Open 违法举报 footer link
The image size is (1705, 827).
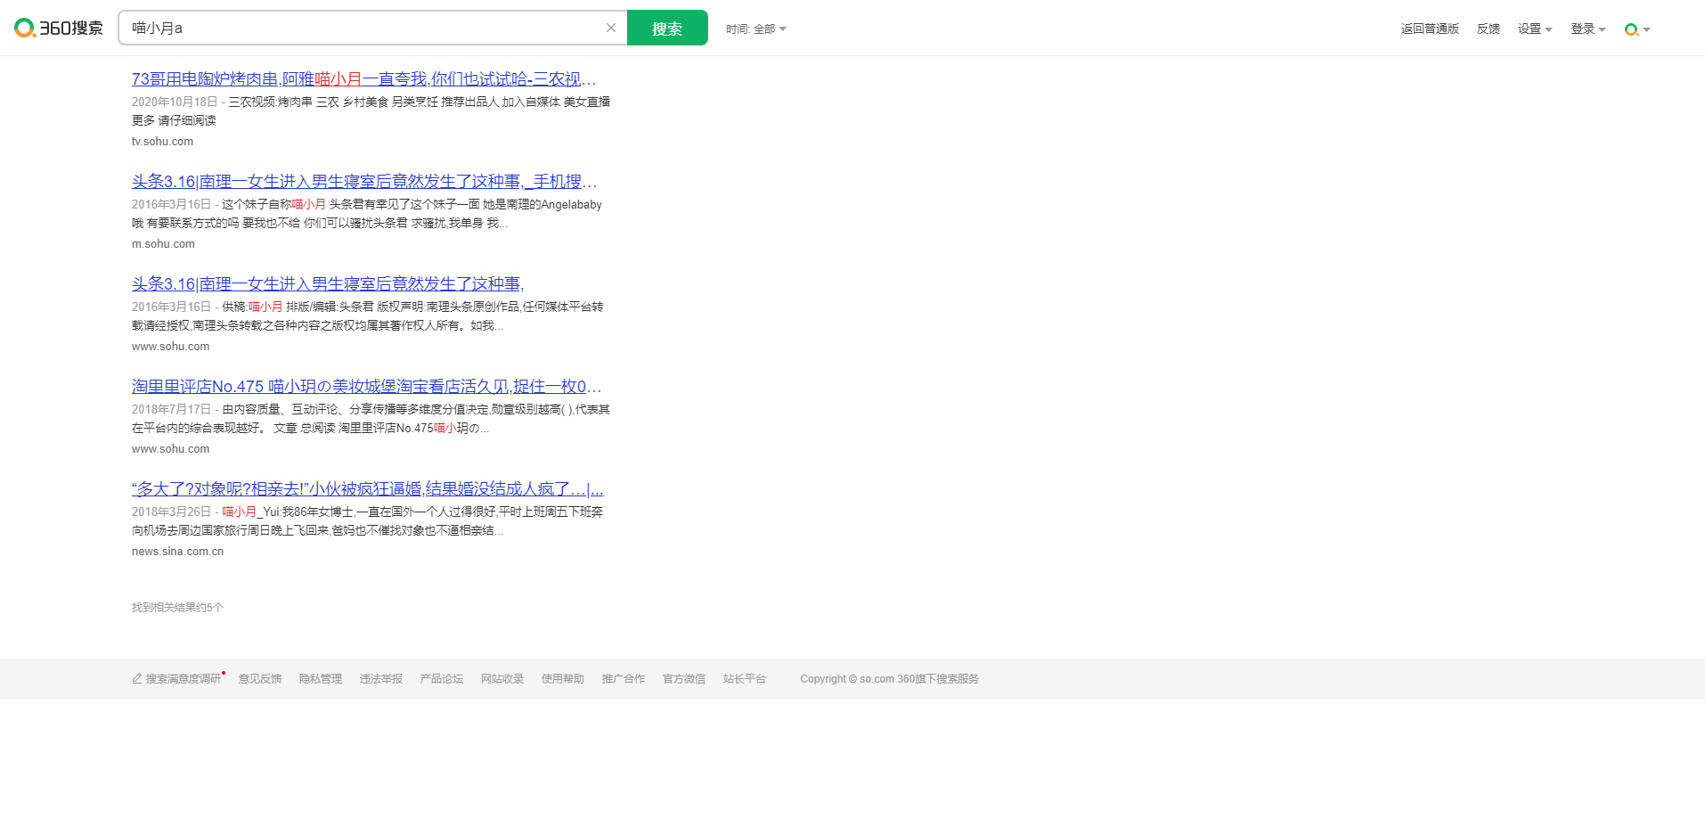[x=381, y=679]
